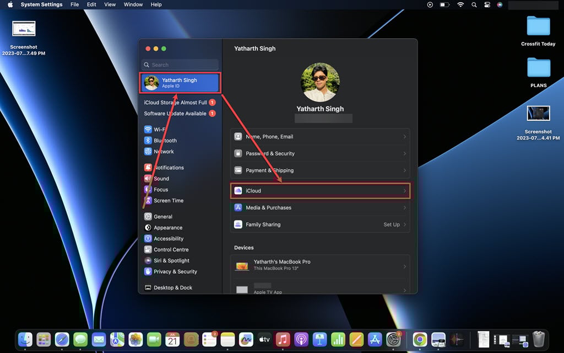Screen dimensions: 564x353
Task: Open Mail from the Dock
Action: [99, 339]
